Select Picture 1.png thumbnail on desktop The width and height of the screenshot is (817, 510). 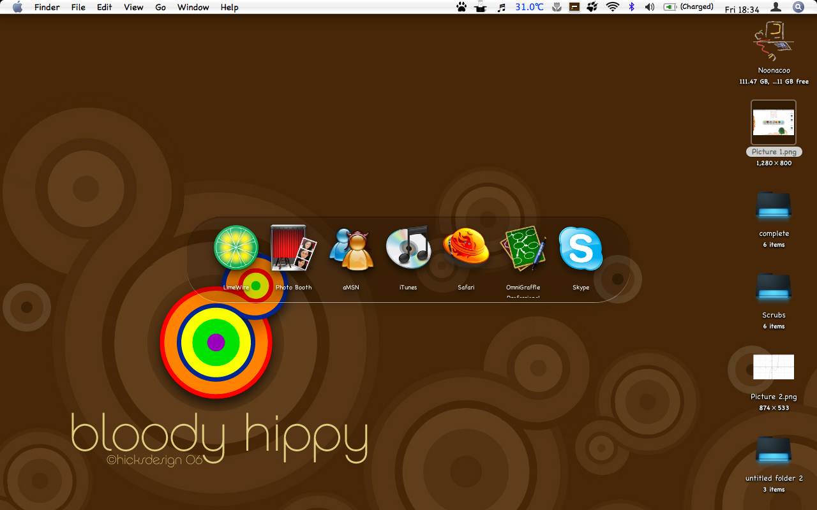coord(774,122)
